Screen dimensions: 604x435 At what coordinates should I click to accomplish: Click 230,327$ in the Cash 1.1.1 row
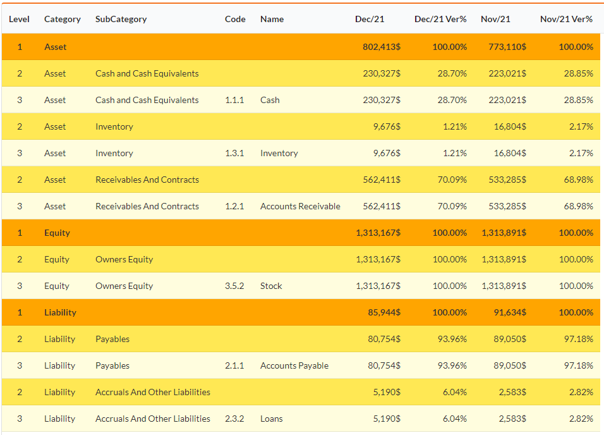pos(382,100)
